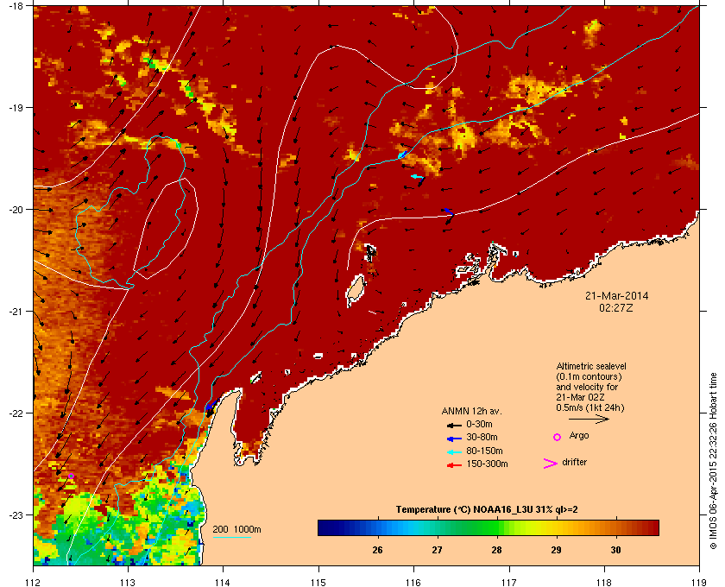This screenshot has height=587, width=725.
Task: Click the blue ANMN current arrow near 116.3, -20
Action: pyautogui.click(x=447, y=211)
